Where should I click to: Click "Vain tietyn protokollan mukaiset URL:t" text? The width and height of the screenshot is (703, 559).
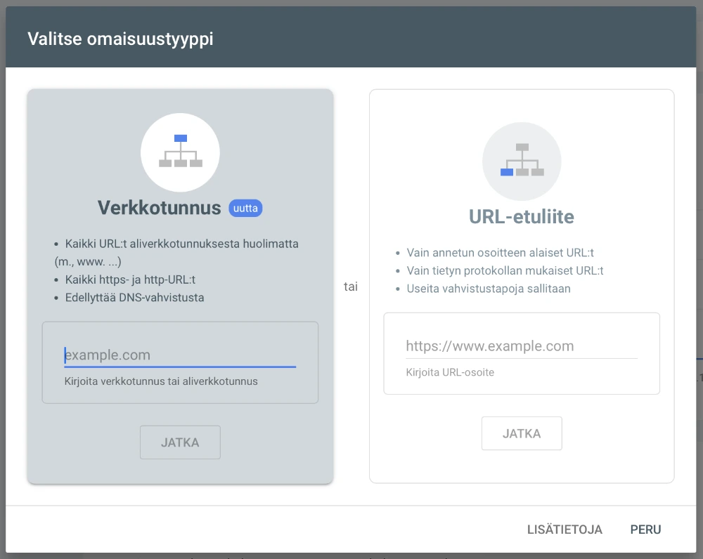[505, 270]
